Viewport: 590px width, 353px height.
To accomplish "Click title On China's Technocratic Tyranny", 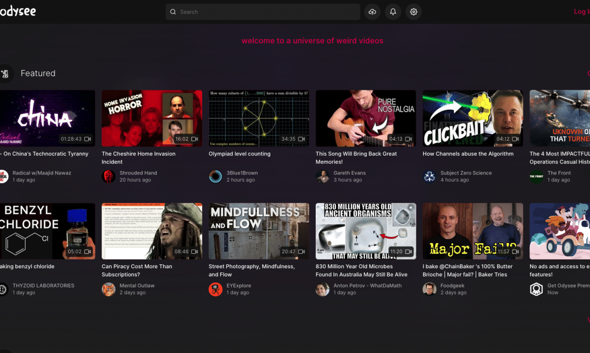I will [44, 154].
